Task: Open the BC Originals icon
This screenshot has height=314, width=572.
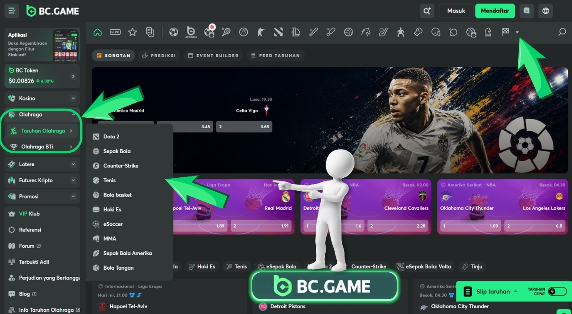Action: [191, 32]
